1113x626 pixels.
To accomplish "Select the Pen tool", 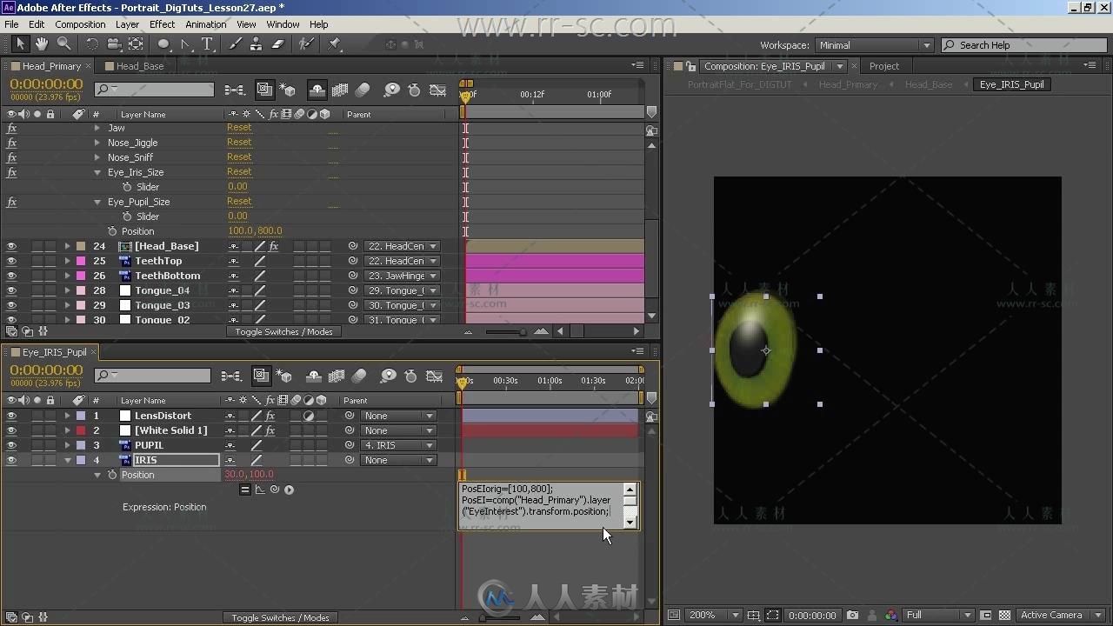I will click(185, 44).
